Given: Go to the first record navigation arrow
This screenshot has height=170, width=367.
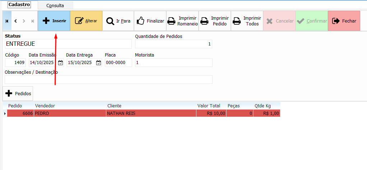Looking at the screenshot, I should pyautogui.click(x=7, y=21).
